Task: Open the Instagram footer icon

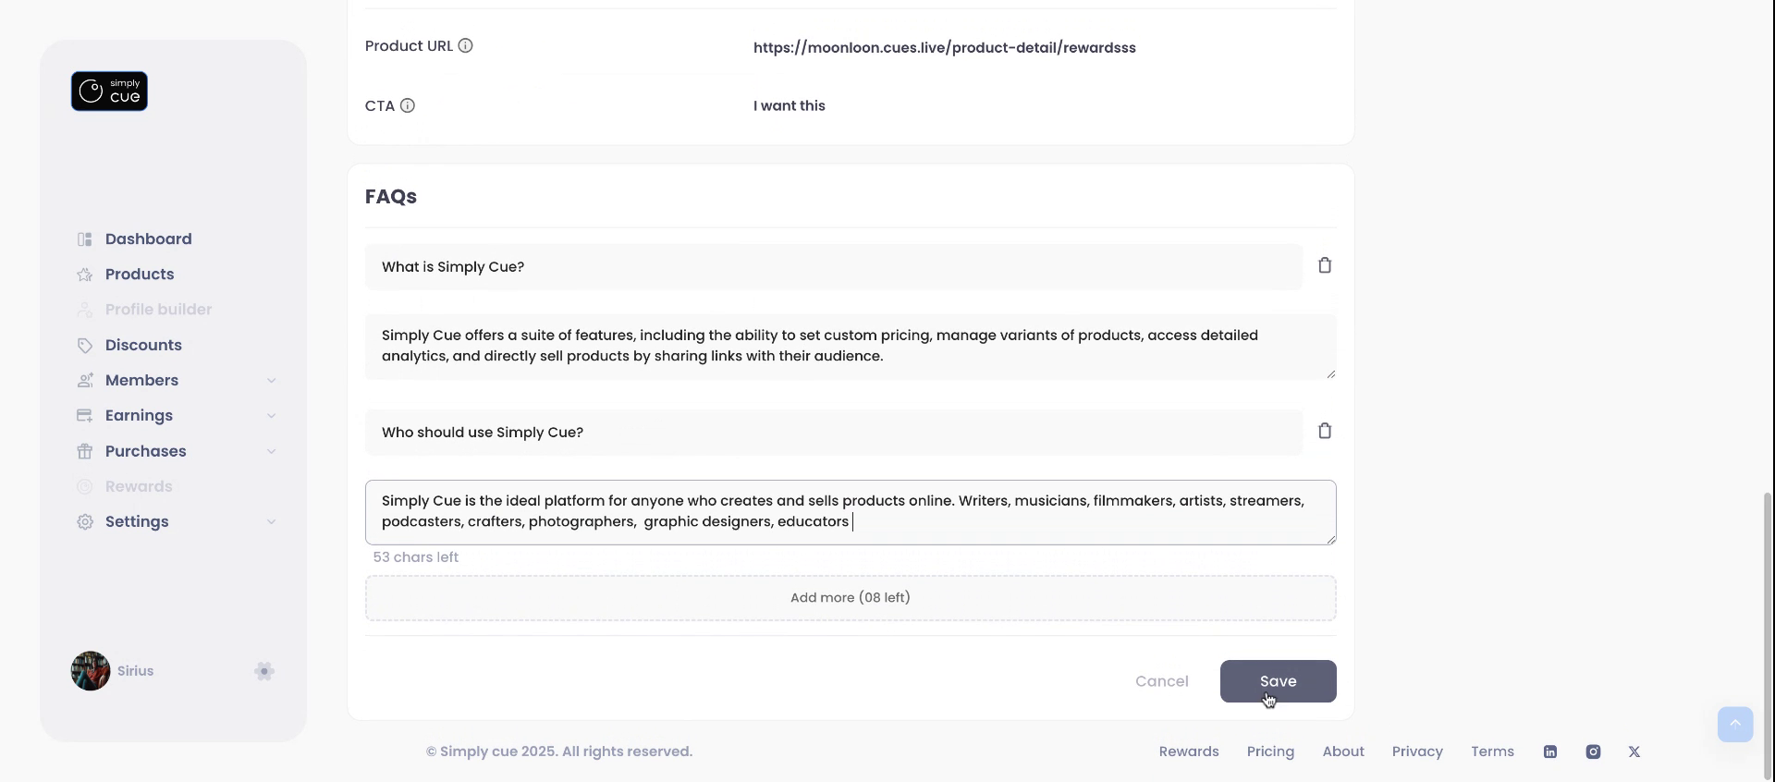Action: tap(1593, 752)
